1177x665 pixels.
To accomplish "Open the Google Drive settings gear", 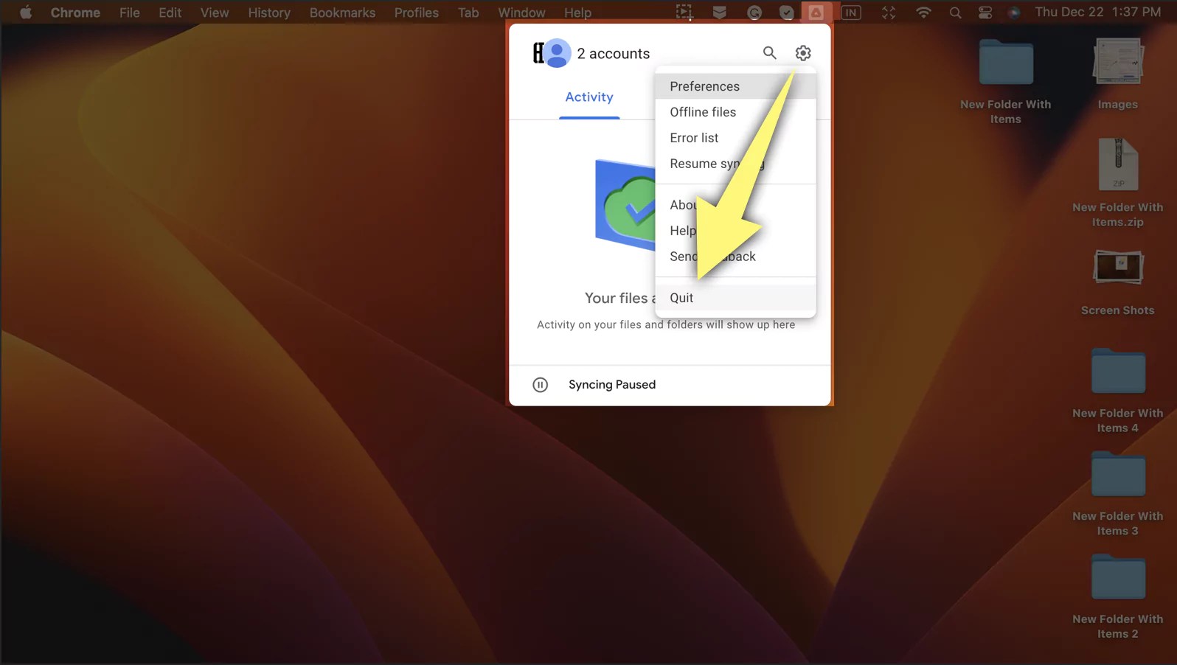I will (803, 53).
